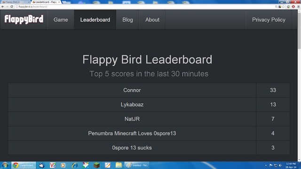301x169 pixels.
Task: Click the Action Center flag icon
Action: pyautogui.click(x=271, y=165)
